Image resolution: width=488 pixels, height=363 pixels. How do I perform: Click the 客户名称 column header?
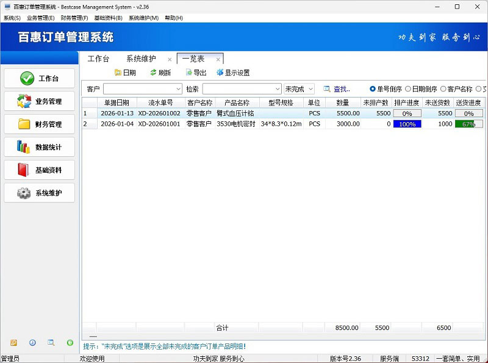pyautogui.click(x=200, y=102)
